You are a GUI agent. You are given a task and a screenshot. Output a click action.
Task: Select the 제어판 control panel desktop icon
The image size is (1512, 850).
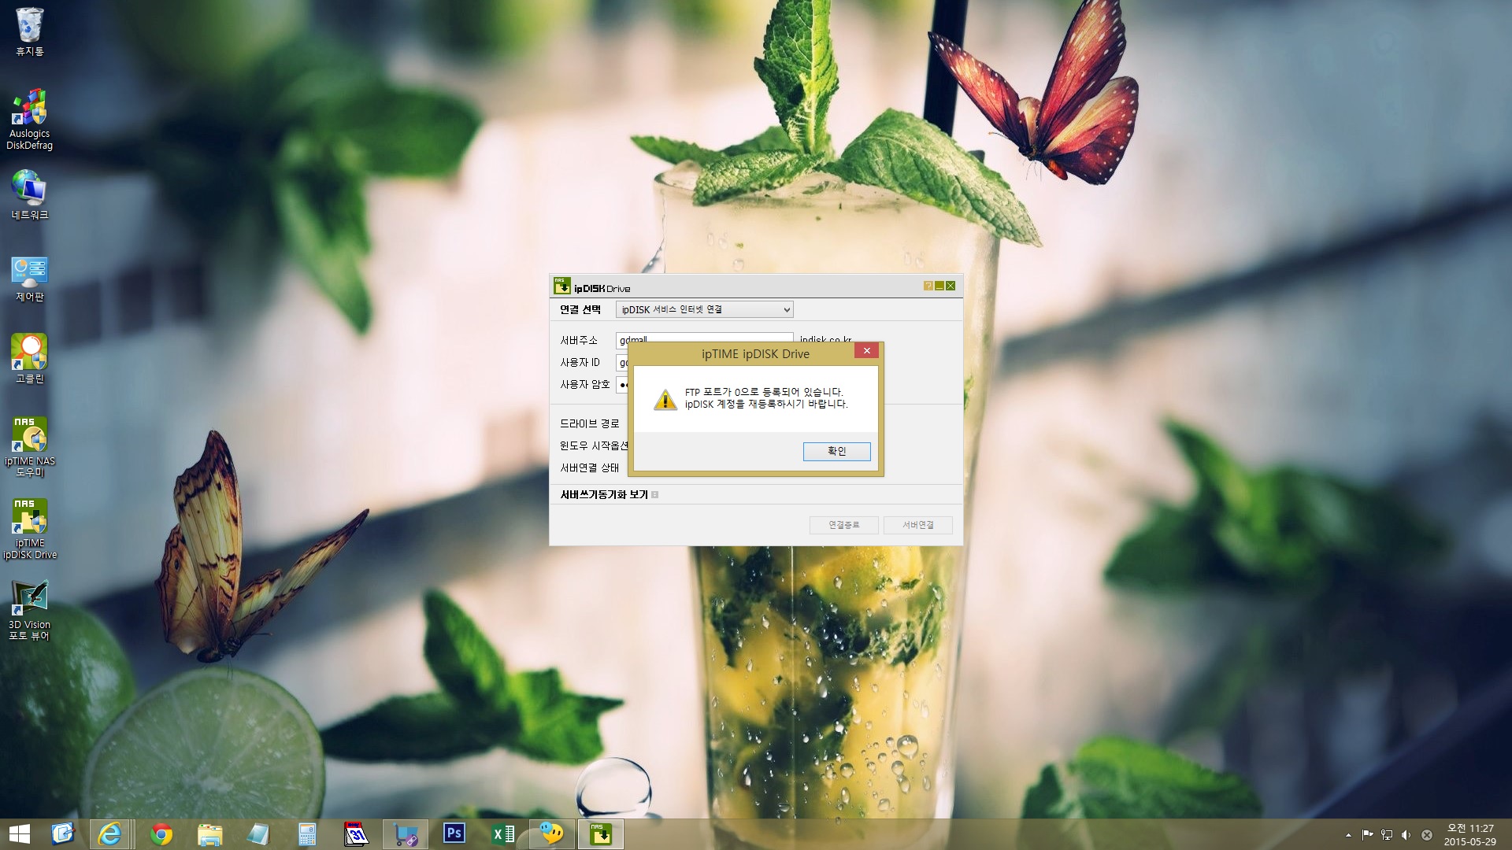[x=30, y=279]
